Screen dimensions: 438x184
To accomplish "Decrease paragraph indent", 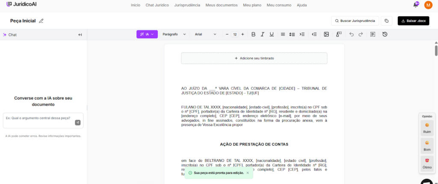I will pyautogui.click(x=314, y=34).
